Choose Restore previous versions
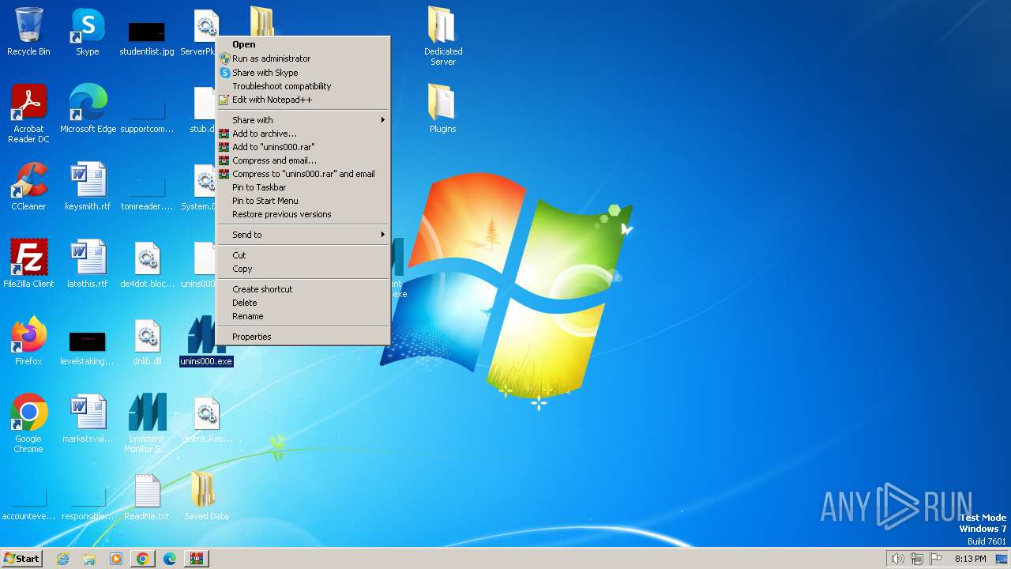This screenshot has width=1011, height=569. [303, 214]
